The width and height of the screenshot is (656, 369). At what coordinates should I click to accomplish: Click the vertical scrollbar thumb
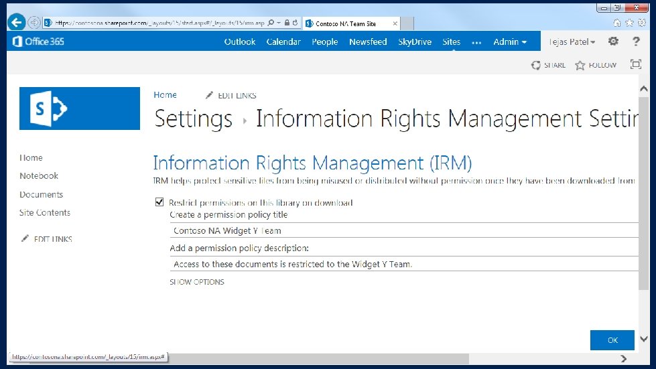point(644,193)
